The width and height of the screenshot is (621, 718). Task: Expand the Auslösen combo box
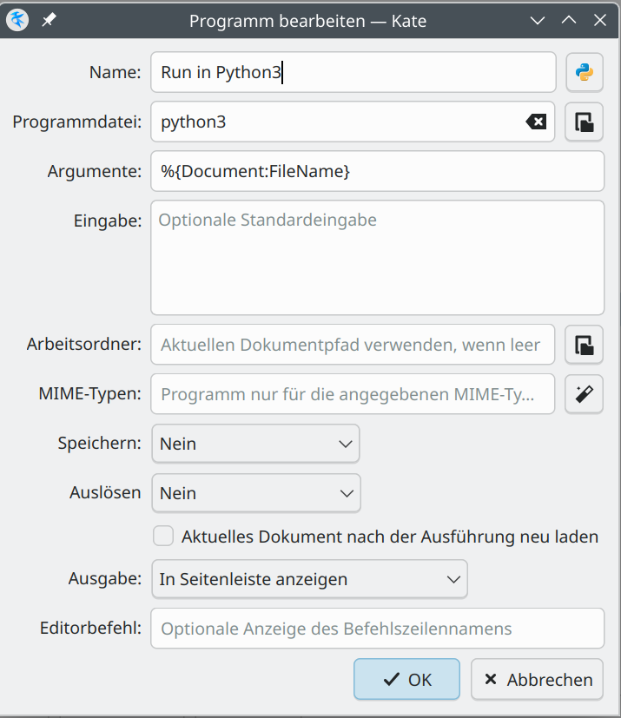256,493
